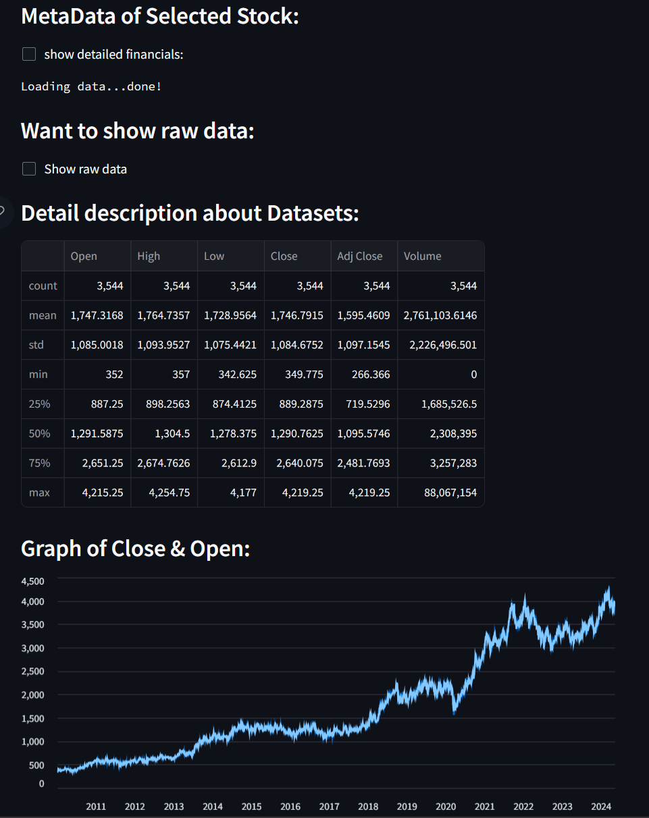Select the Close column header
The image size is (649, 818).
297,256
